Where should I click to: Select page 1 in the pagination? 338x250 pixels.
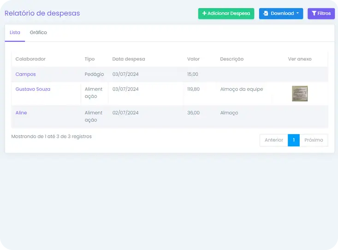pyautogui.click(x=294, y=140)
